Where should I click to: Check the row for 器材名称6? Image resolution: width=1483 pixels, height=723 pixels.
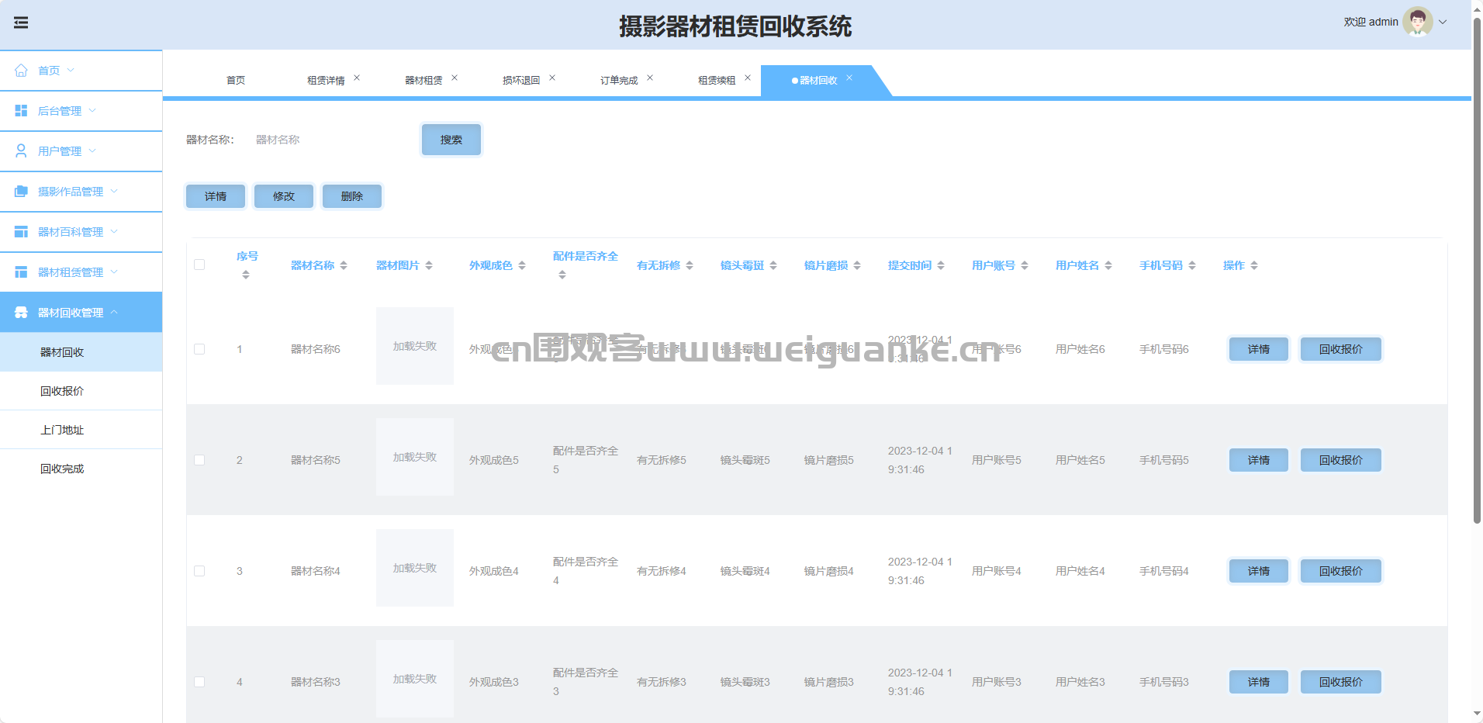[x=199, y=349]
